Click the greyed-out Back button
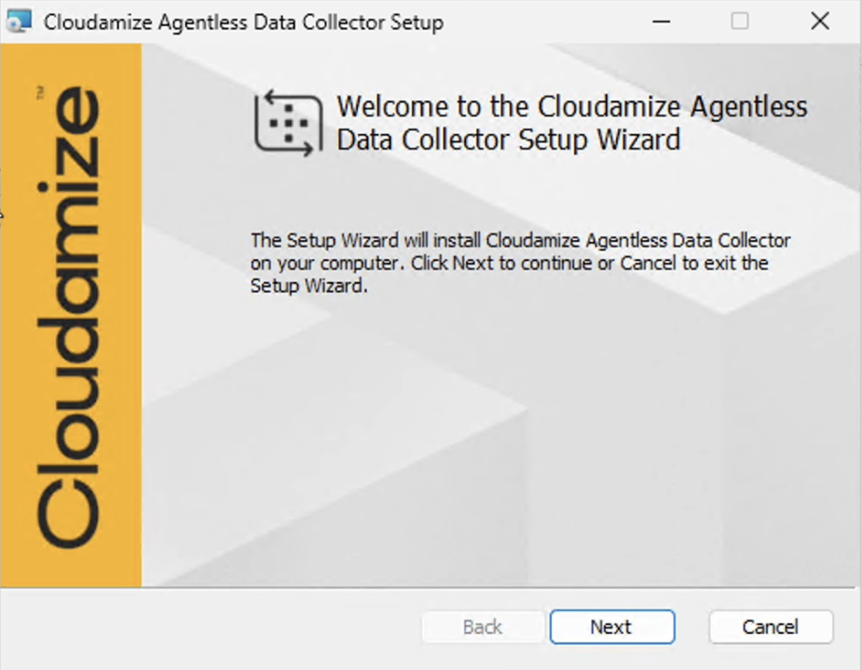 coord(482,626)
